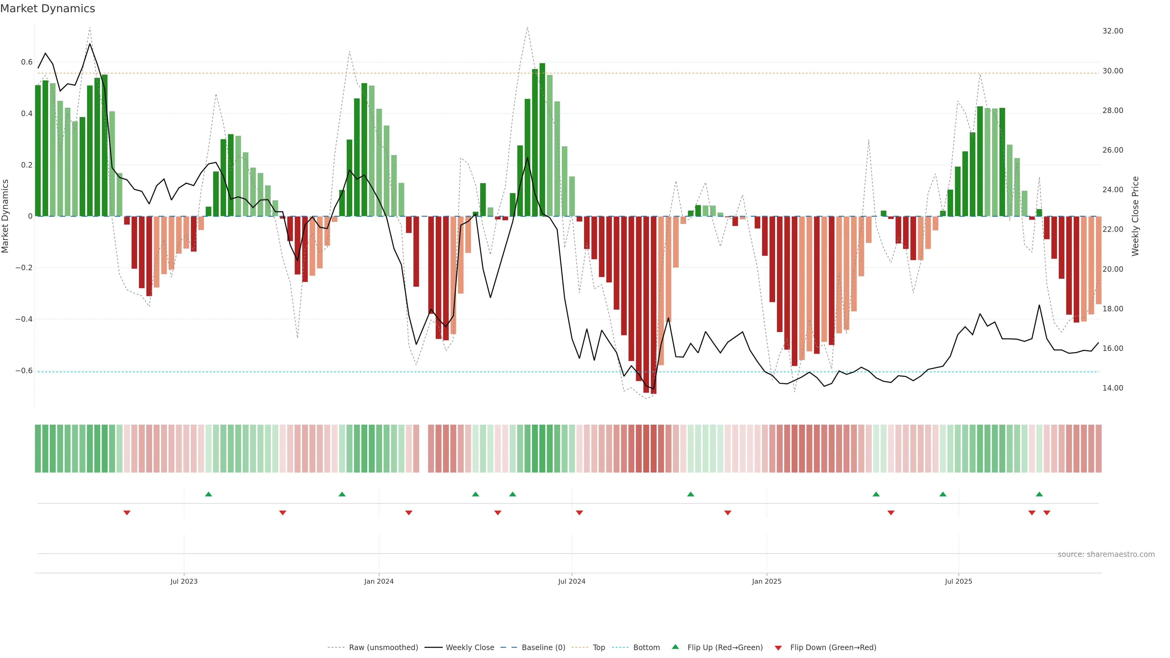Click the Flip Up green triangle legend icon
Screen dimensions: 1170x658
pyautogui.click(x=675, y=647)
